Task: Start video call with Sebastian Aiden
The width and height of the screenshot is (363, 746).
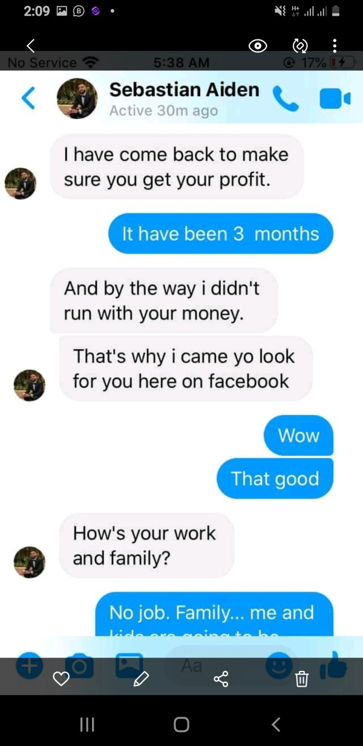Action: click(335, 99)
